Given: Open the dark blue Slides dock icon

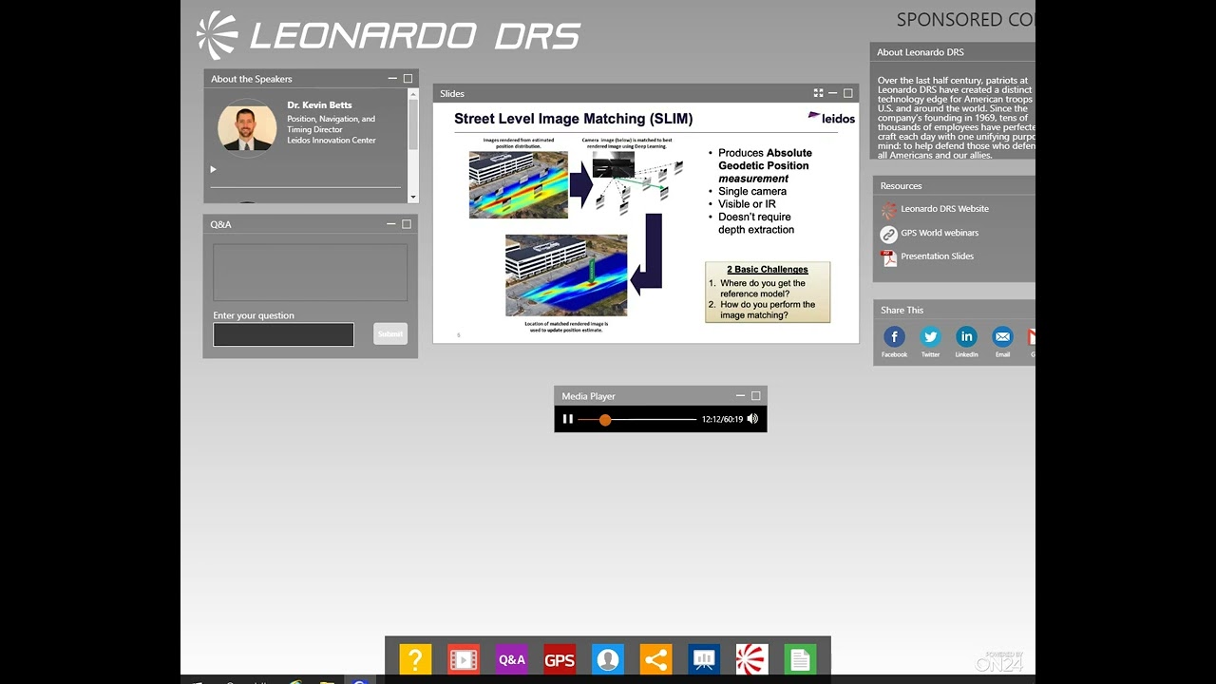Looking at the screenshot, I should pos(704,659).
